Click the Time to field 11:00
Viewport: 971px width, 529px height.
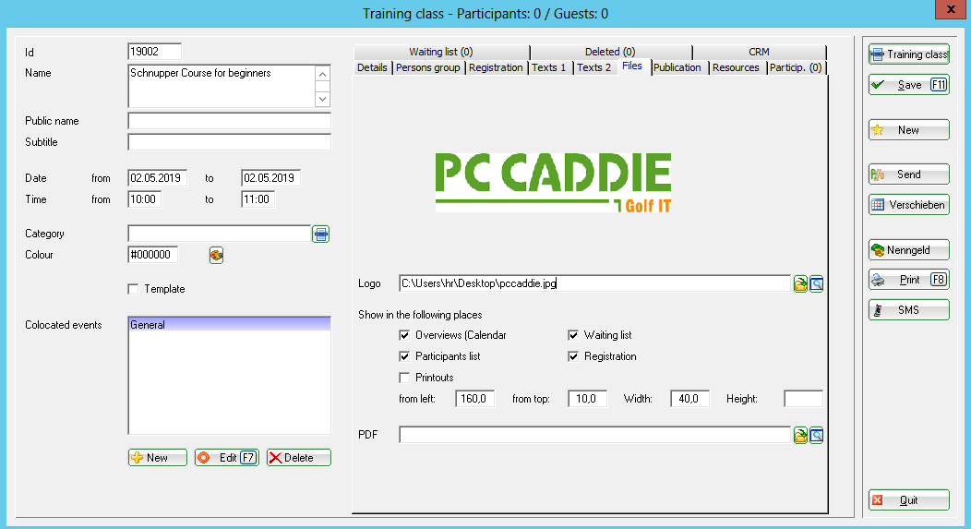tap(258, 199)
